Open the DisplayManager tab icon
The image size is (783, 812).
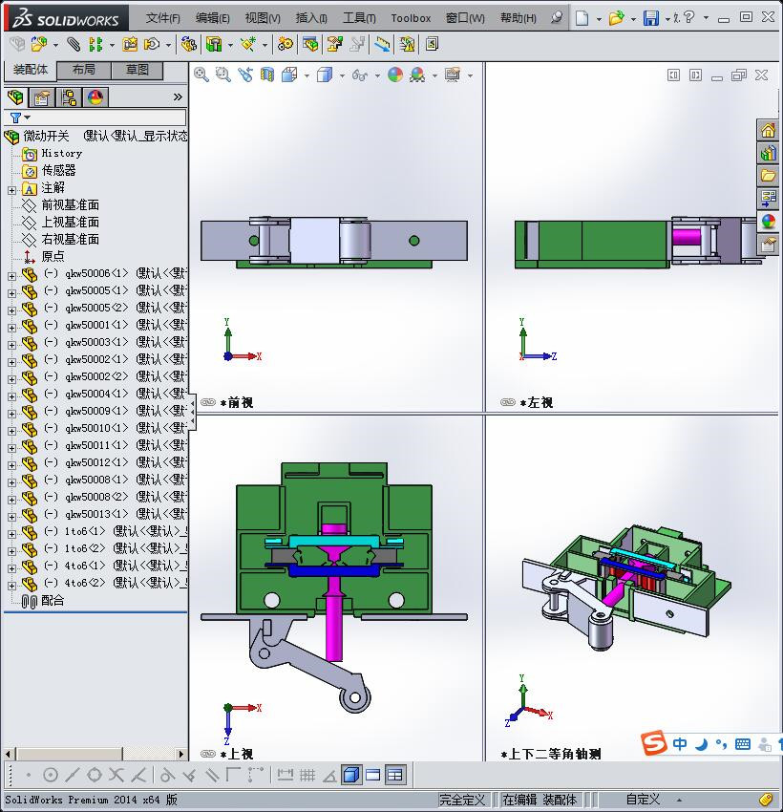[x=95, y=97]
